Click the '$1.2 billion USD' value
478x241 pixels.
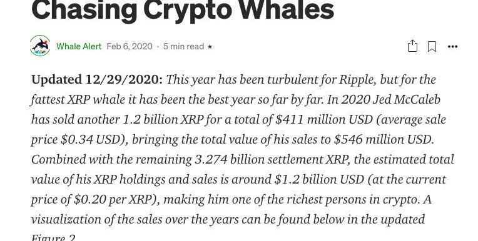(319, 180)
